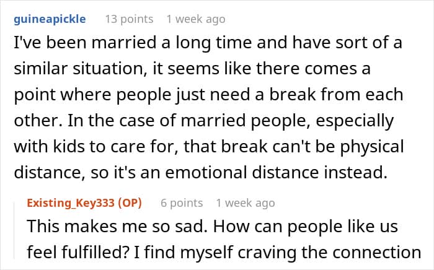Click the reply line "This makes me so sad"
Image resolution: width=434 pixels, height=270 pixels.
point(212,227)
